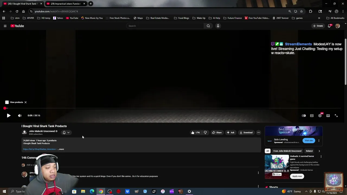Click the address bar URL
Viewport: 347px width, 195px height.
point(56,11)
